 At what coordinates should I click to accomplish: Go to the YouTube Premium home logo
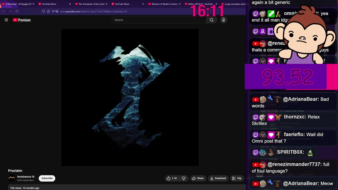pos(22,20)
